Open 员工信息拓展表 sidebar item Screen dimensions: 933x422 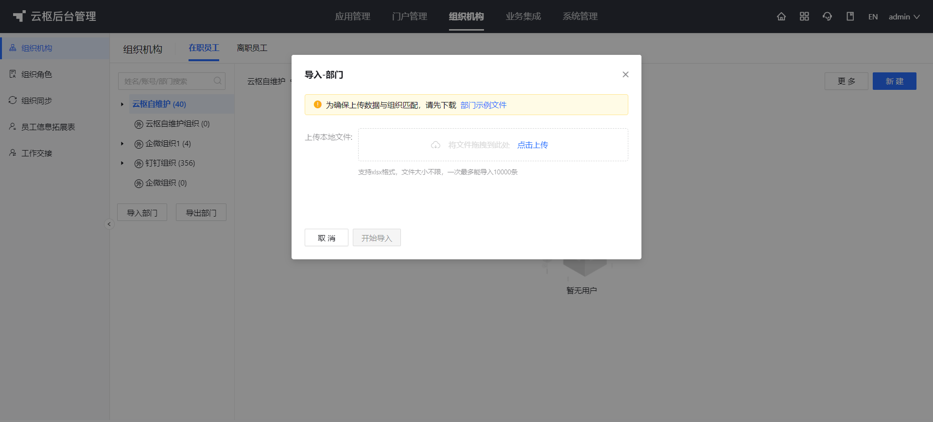click(55, 127)
